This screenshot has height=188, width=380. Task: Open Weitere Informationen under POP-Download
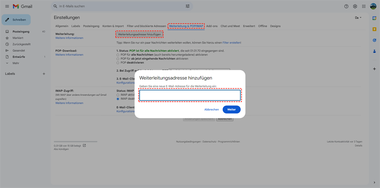tap(69, 55)
